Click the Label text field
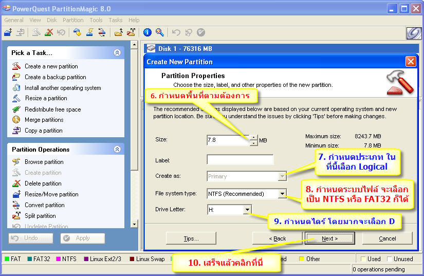 (x=240, y=160)
